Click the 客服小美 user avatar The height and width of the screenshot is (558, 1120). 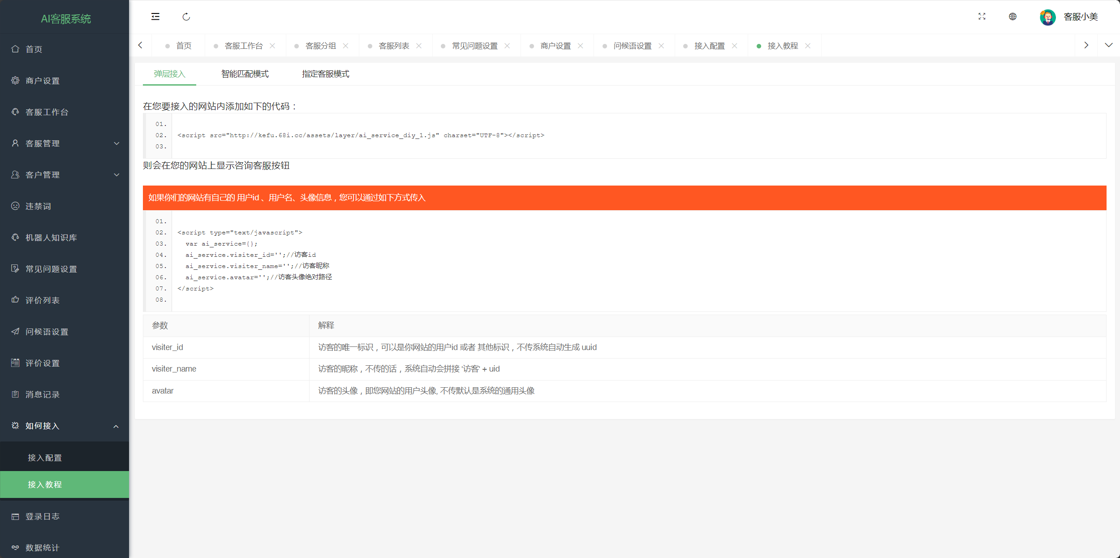pos(1047,17)
